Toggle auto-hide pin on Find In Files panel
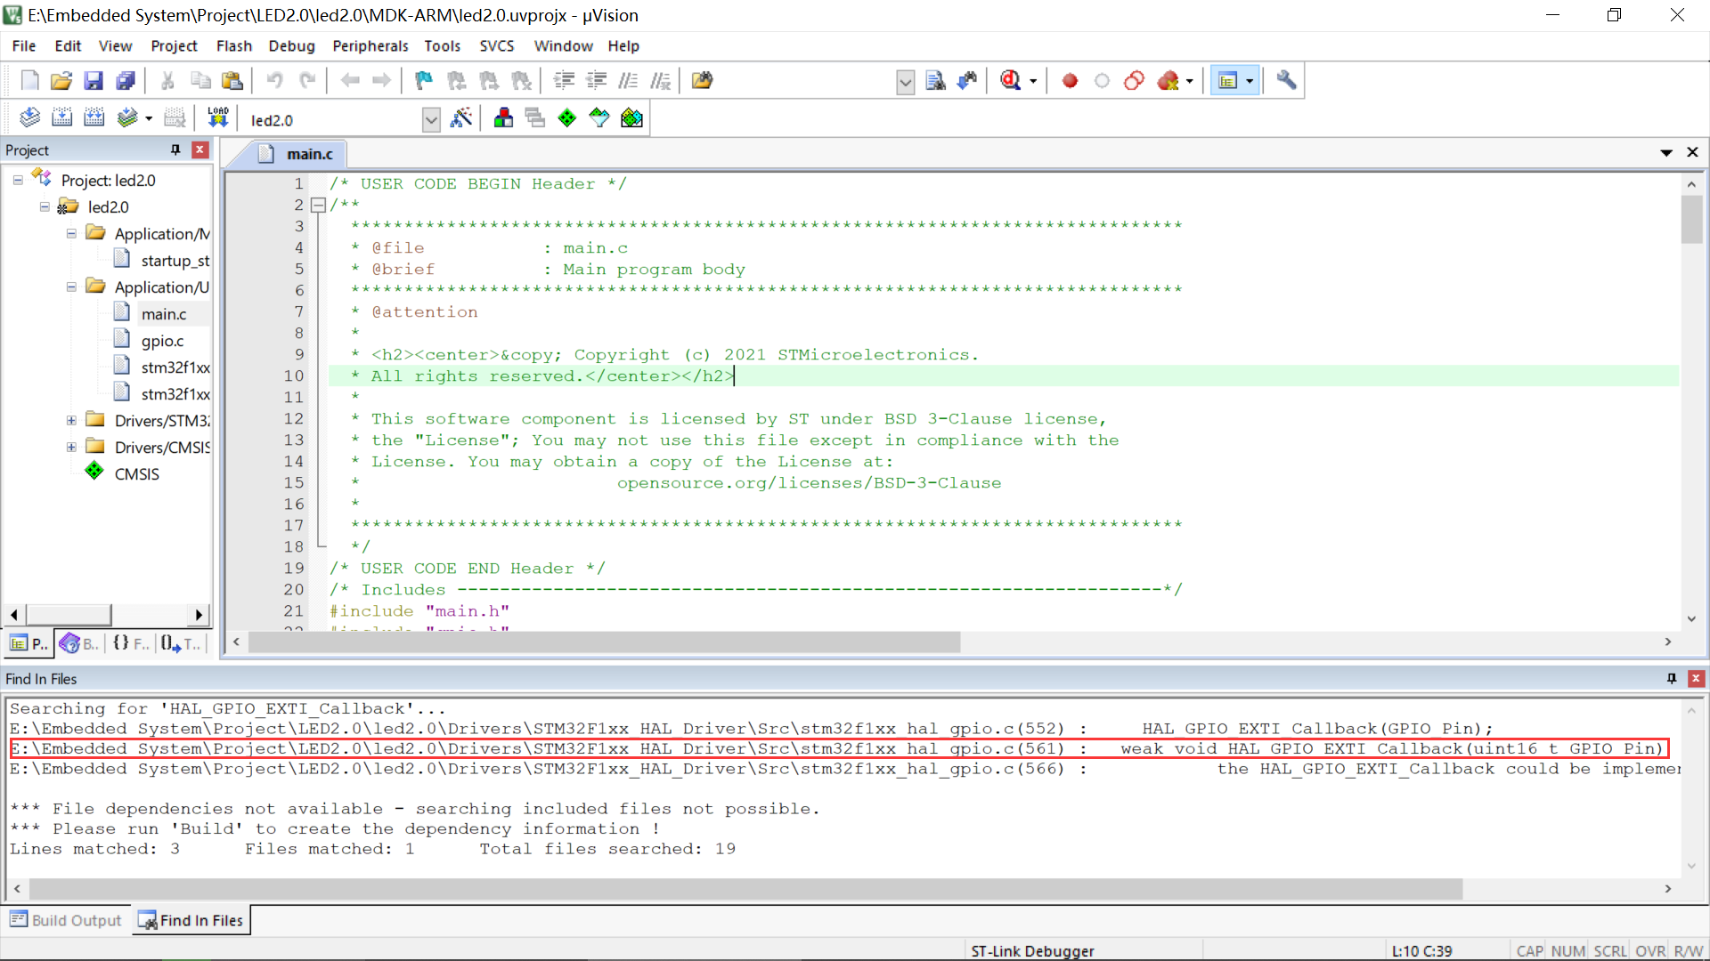Viewport: 1710px width, 961px height. point(1672,678)
